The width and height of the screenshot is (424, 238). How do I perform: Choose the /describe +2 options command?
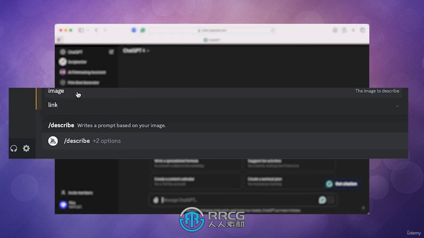pos(225,141)
